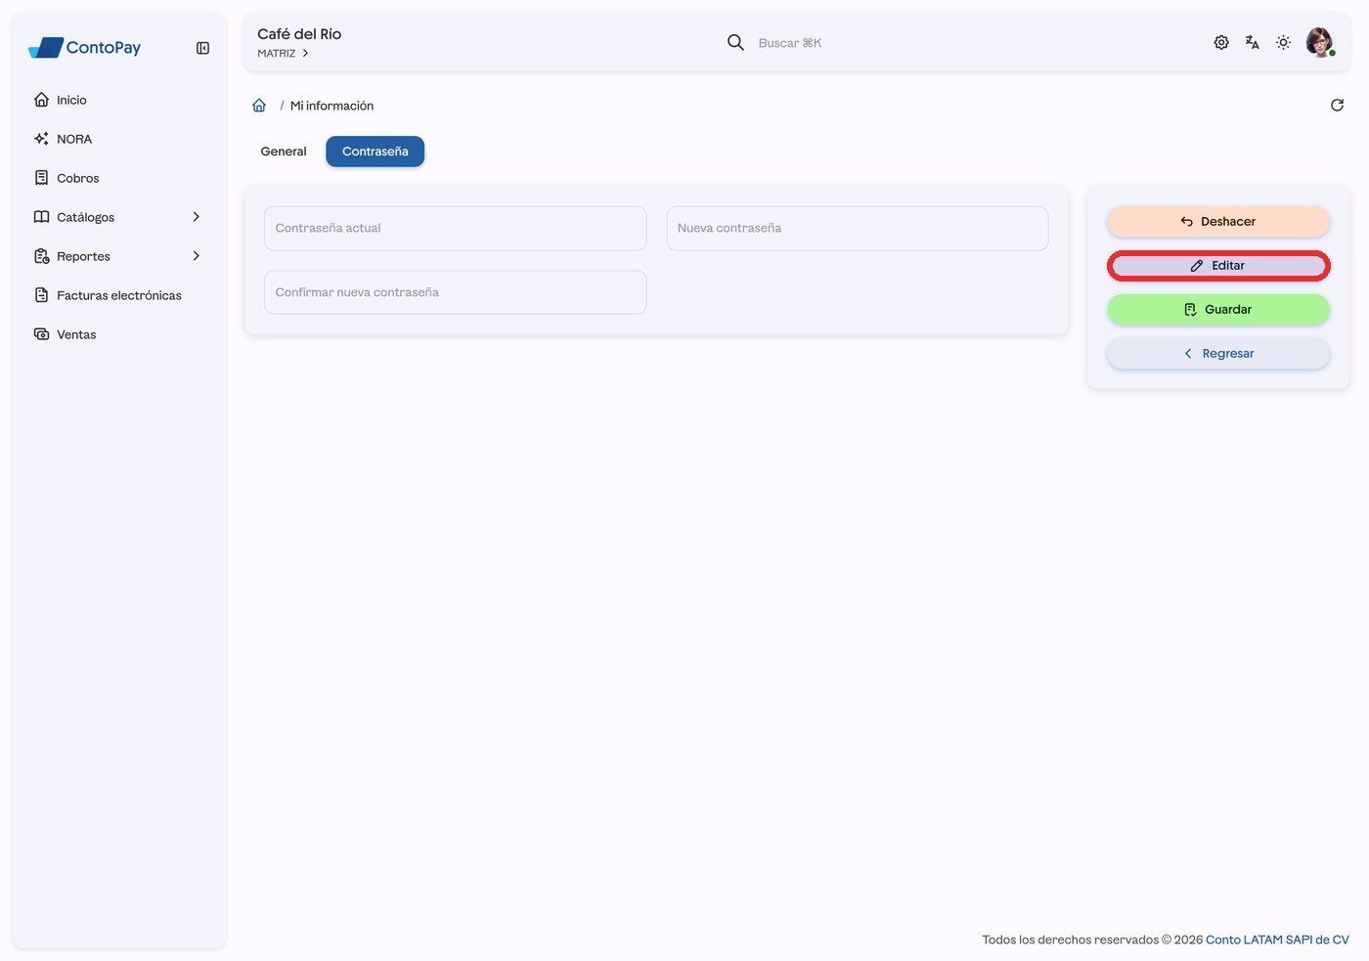Click the Mi información breadcrumb text

coord(331,106)
